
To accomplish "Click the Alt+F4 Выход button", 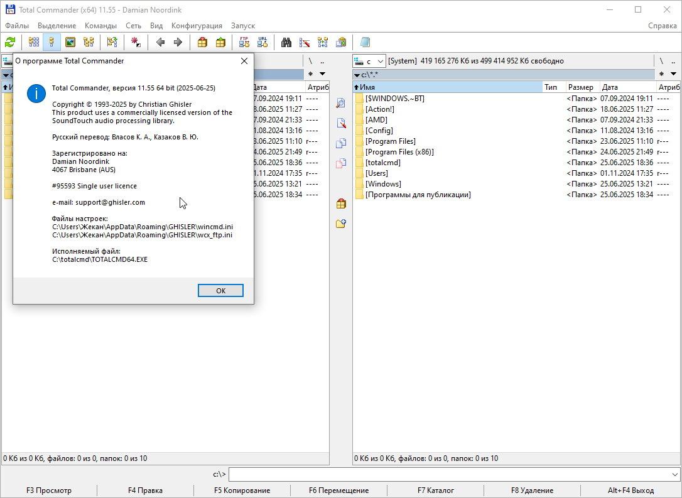I will [631, 490].
